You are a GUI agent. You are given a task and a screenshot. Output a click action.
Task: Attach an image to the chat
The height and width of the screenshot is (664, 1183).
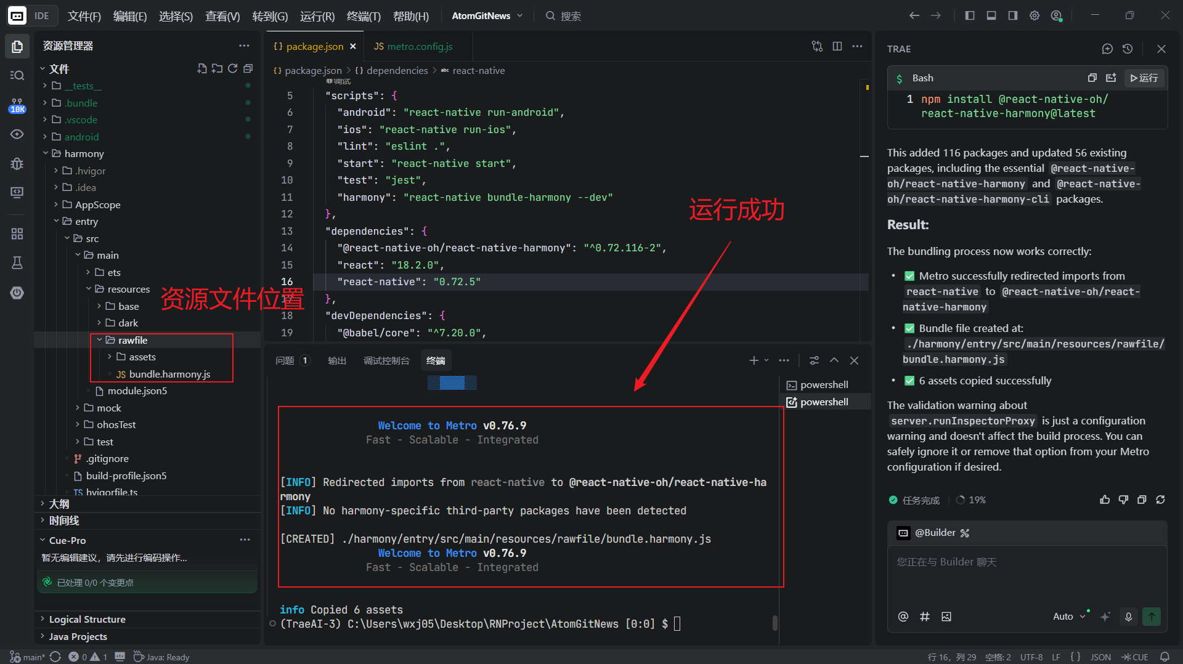[x=946, y=617]
